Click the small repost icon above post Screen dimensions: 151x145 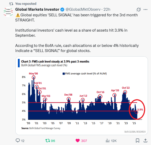click(11, 4)
